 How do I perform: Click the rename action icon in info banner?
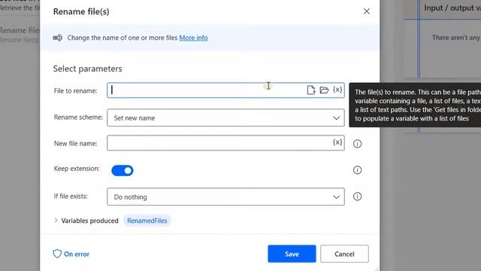coord(58,38)
